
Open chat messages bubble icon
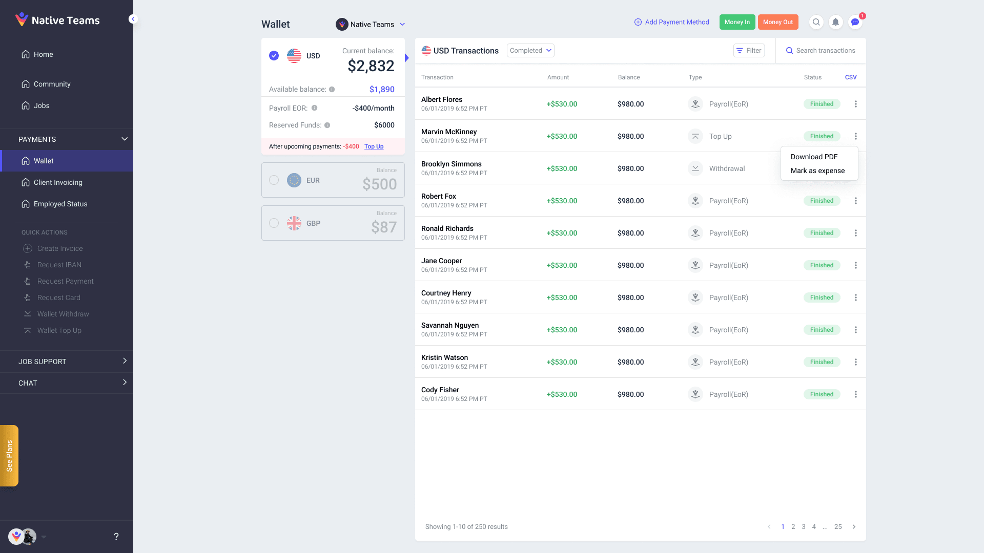[855, 22]
